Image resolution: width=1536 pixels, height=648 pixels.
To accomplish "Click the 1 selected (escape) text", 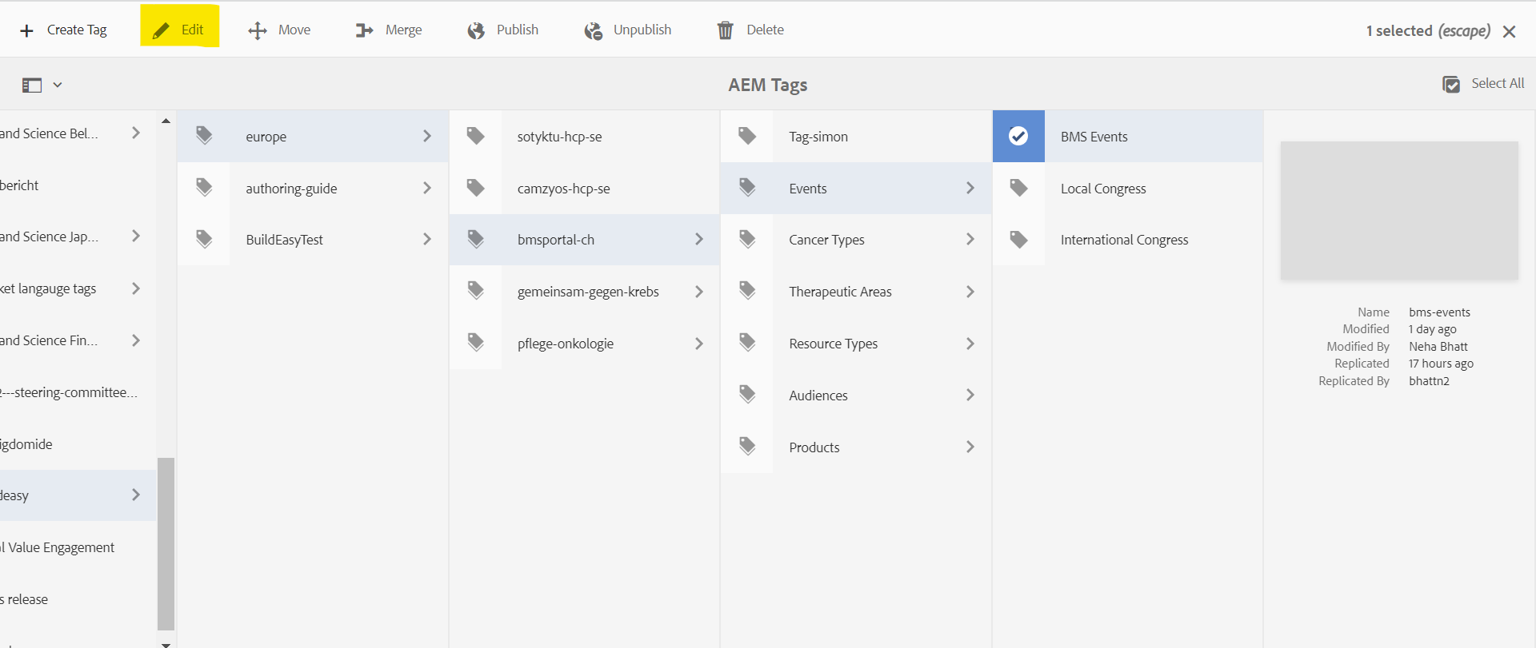I will click(1428, 30).
